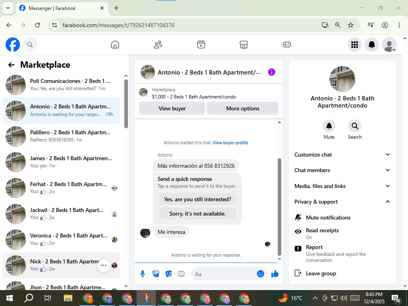Click the Antonio listing profile picture in right panel
The image size is (408, 306).
pyautogui.click(x=342, y=79)
